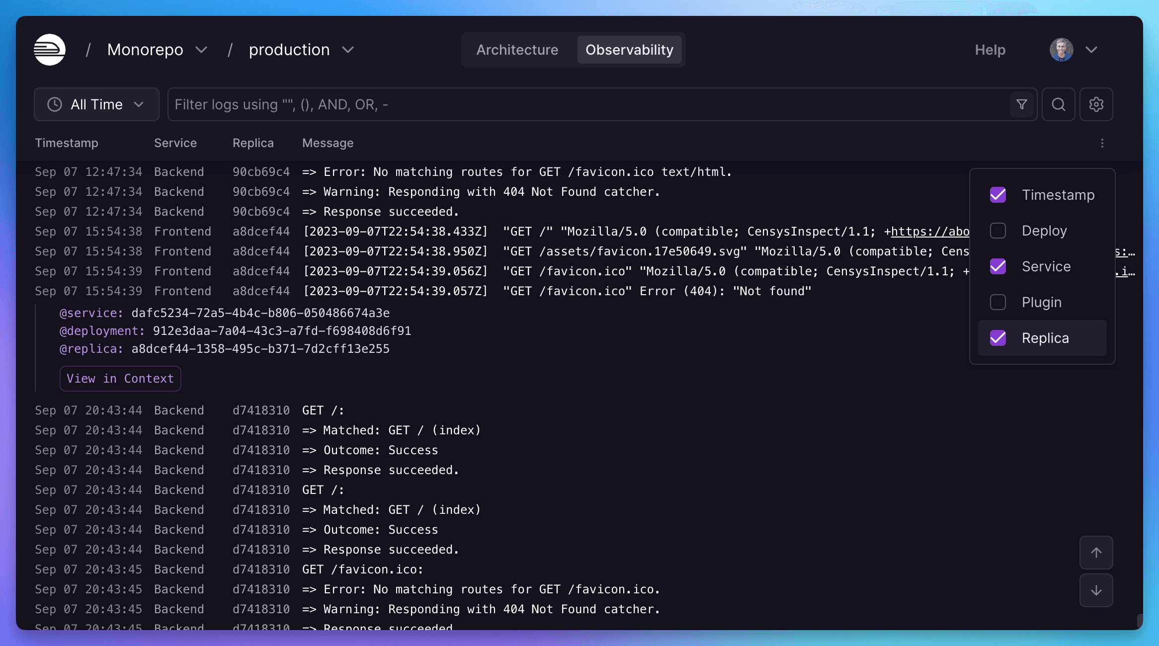Click the View in Context button
Viewport: 1159px width, 646px height.
120,379
